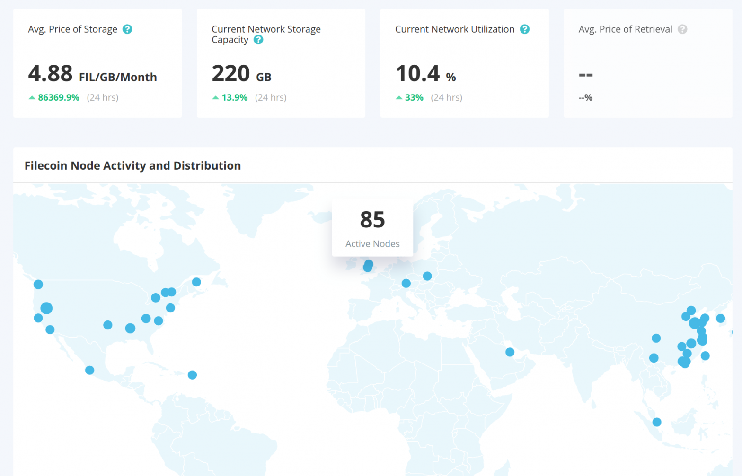This screenshot has height=476, width=742.
Task: Click green up arrow beside 86369.9%
Action: pyautogui.click(x=32, y=98)
